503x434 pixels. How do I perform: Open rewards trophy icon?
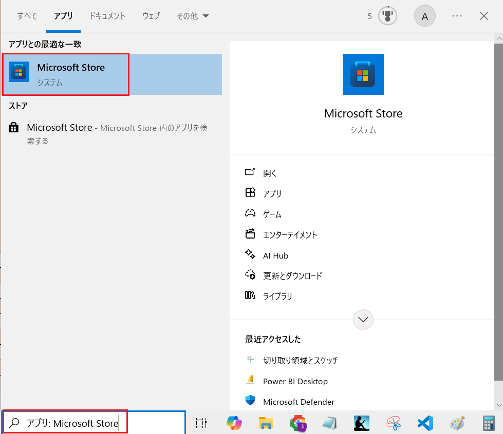pyautogui.click(x=387, y=16)
